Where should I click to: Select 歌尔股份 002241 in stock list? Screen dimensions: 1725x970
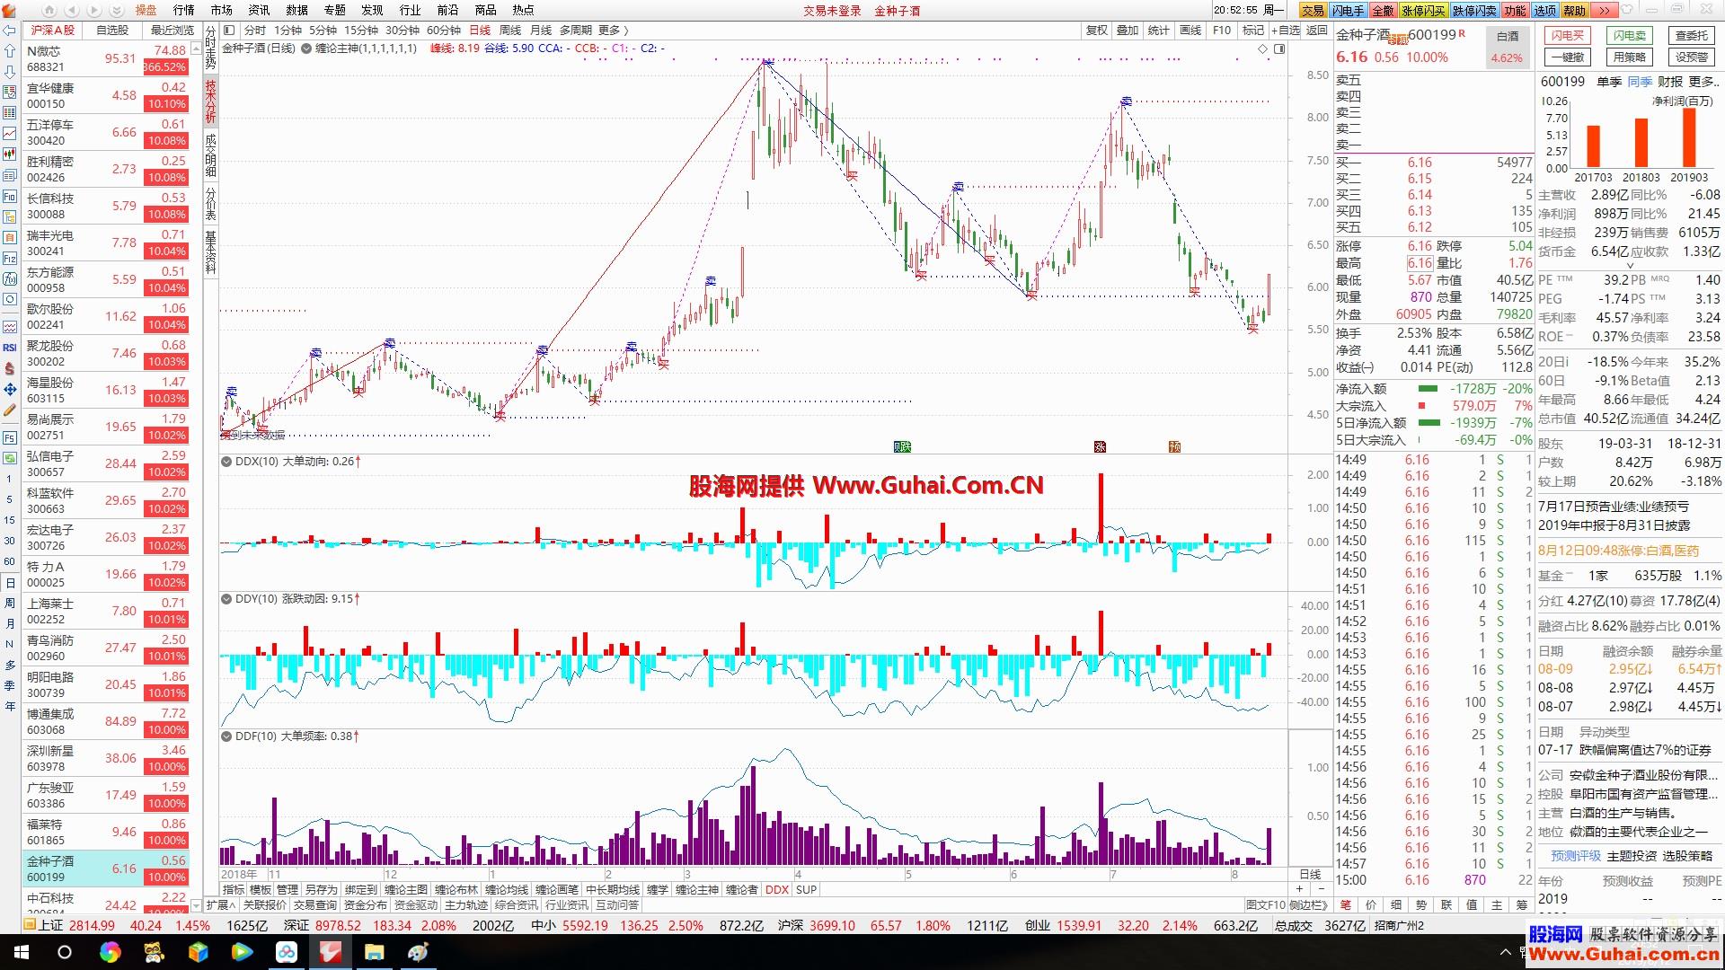(x=106, y=316)
